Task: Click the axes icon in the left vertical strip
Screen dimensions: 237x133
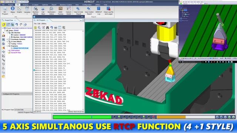Action: click(x=3, y=56)
